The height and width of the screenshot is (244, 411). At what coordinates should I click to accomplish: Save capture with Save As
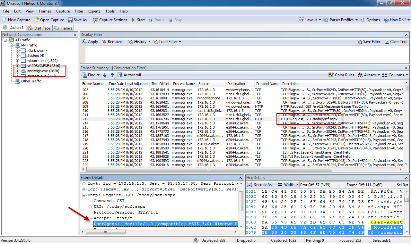point(77,20)
